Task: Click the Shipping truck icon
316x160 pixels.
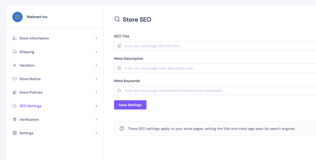Action: pyautogui.click(x=15, y=52)
